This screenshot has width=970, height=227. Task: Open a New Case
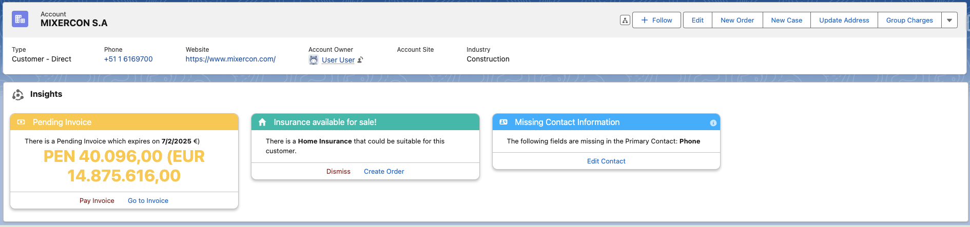(786, 20)
